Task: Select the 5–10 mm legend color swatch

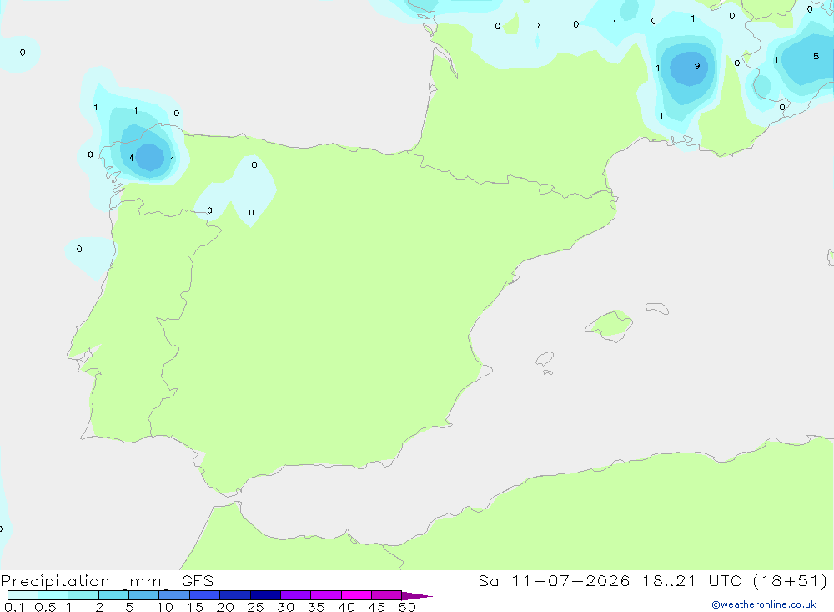Action: point(143,595)
